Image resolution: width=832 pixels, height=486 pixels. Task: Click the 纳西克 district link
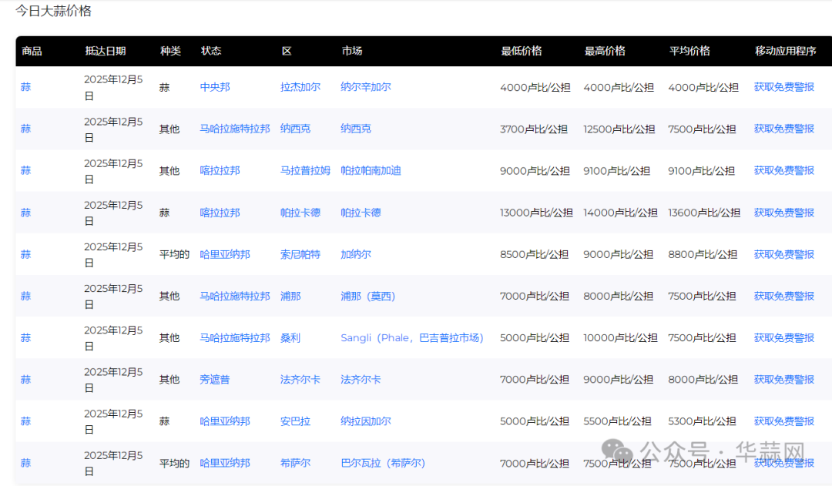[296, 129]
